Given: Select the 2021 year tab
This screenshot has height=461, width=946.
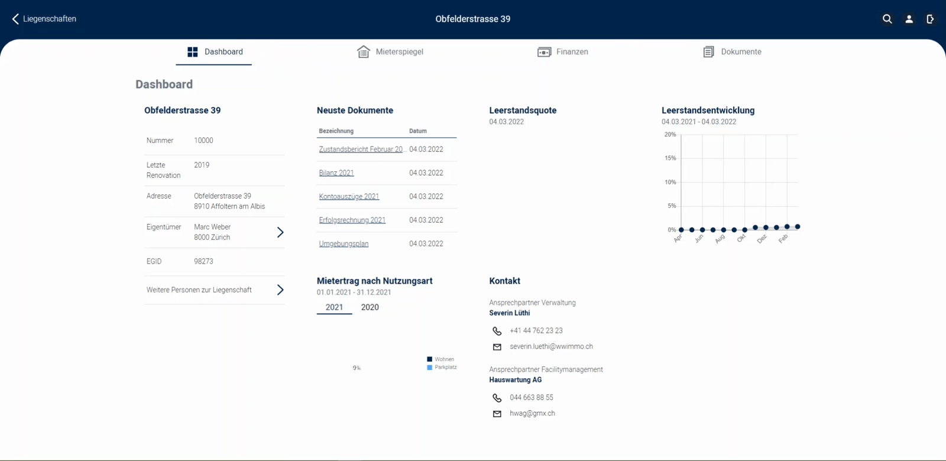Looking at the screenshot, I should pos(334,307).
